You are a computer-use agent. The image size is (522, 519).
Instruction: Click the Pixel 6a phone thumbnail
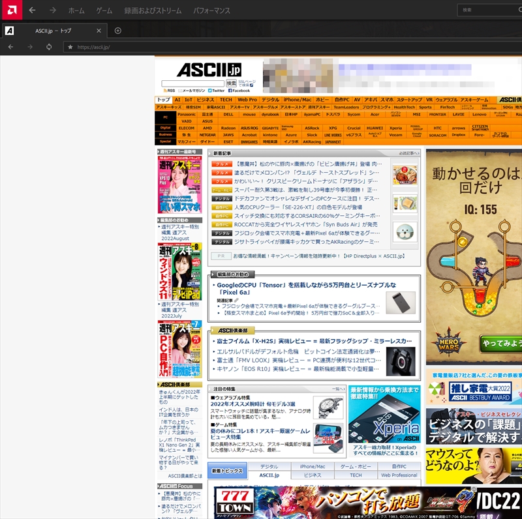pos(401,303)
